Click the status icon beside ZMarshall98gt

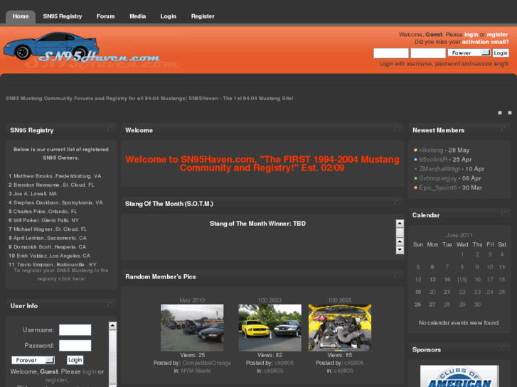coord(415,169)
